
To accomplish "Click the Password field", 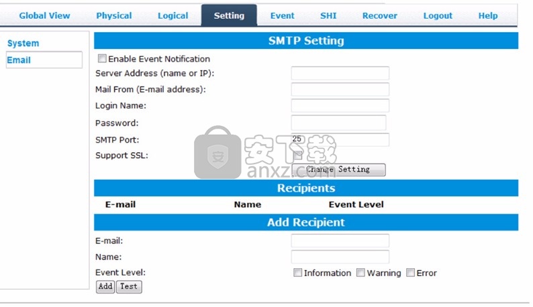I will tap(338, 123).
